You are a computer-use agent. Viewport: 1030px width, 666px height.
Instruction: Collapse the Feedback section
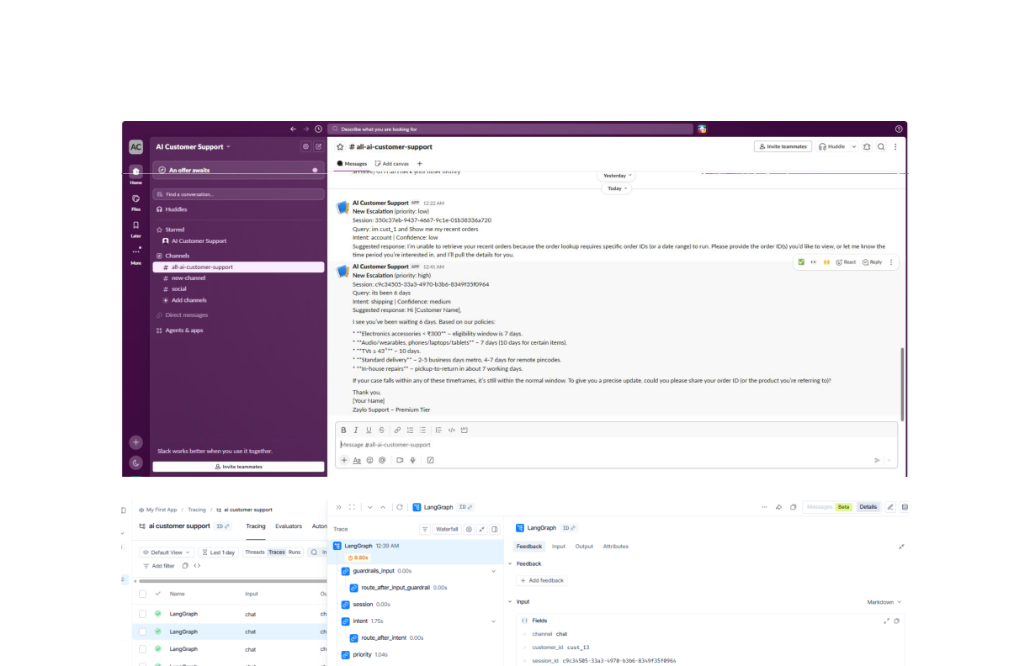509,563
